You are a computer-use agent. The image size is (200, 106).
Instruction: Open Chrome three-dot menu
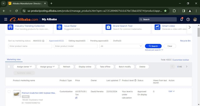coord(196,11)
